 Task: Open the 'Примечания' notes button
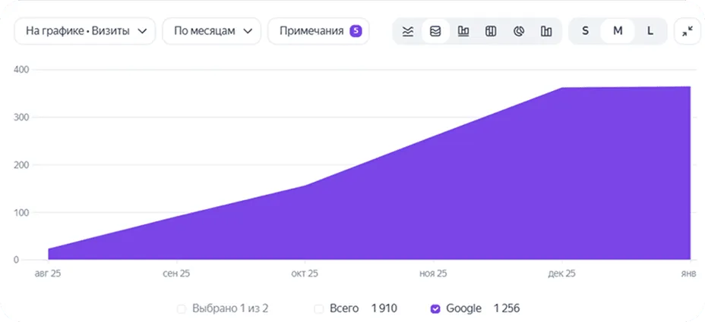(318, 31)
